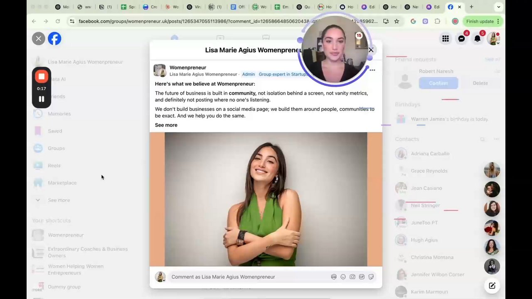Viewport: 532px width, 299px height.
Task: Go back in browser history
Action: [x=34, y=21]
